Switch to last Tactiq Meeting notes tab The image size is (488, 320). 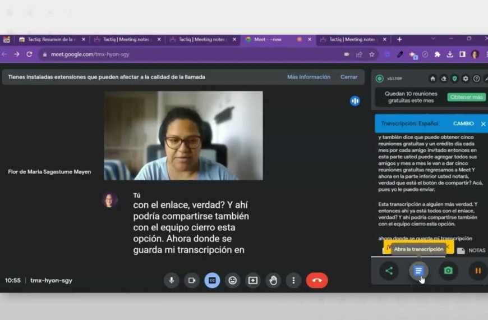point(352,39)
